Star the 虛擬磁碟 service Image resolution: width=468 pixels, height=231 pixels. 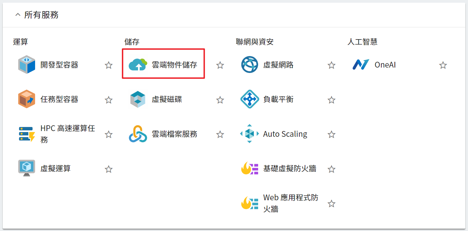point(220,100)
